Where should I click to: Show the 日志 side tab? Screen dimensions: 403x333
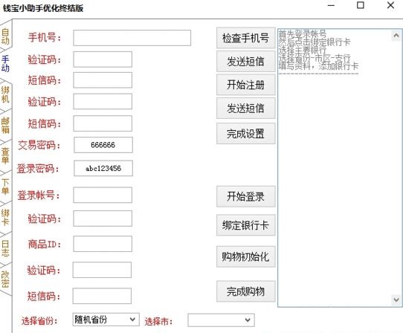[x=5, y=248]
